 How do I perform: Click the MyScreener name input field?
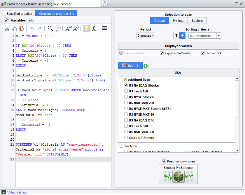point(77,4)
